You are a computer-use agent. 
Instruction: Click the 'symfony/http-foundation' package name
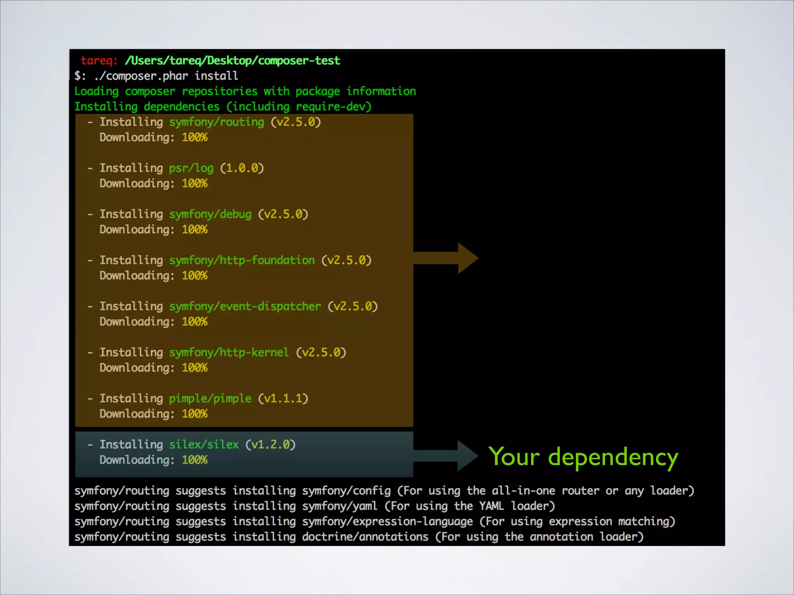coord(242,260)
